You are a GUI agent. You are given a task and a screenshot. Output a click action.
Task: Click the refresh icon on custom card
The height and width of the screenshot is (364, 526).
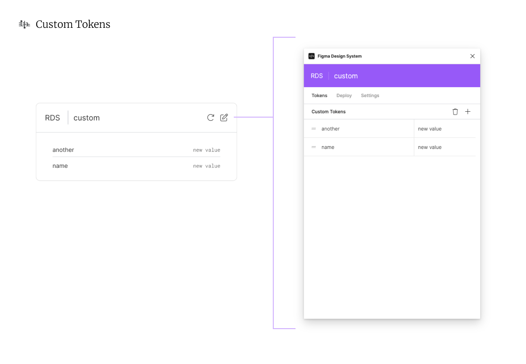210,117
